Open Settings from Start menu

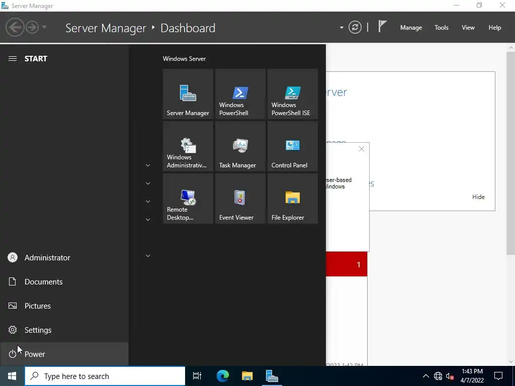click(64, 330)
